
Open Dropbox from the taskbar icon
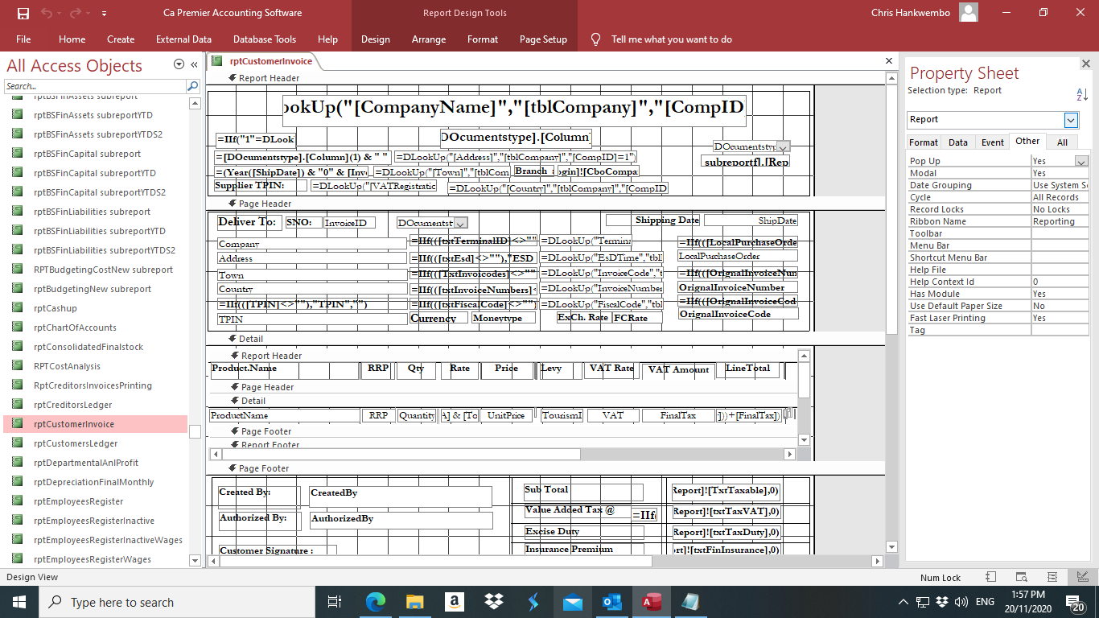click(493, 601)
